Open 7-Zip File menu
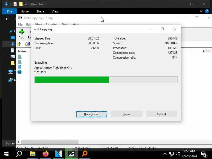Viewport: 212px width, 159px height. [20, 24]
